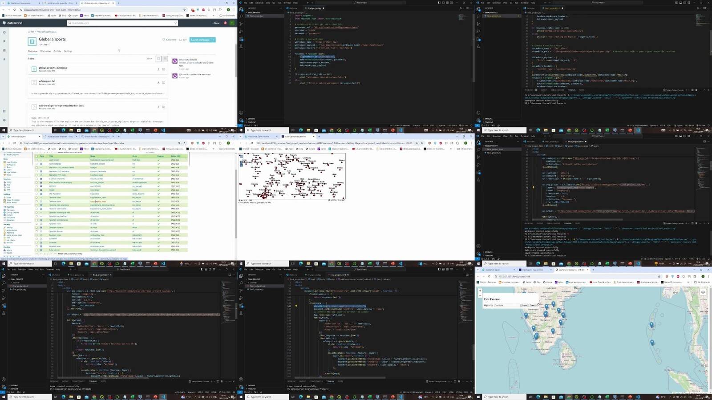
Task: Click the lightbulb in middle-right VS Code editor
Action: pos(533,187)
